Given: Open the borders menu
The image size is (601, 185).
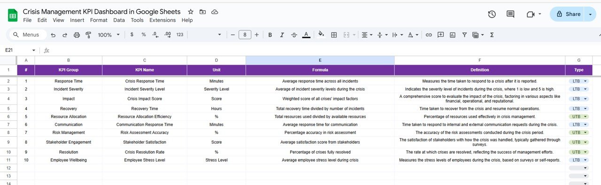Looking at the screenshot, I should pyautogui.click(x=334, y=35).
